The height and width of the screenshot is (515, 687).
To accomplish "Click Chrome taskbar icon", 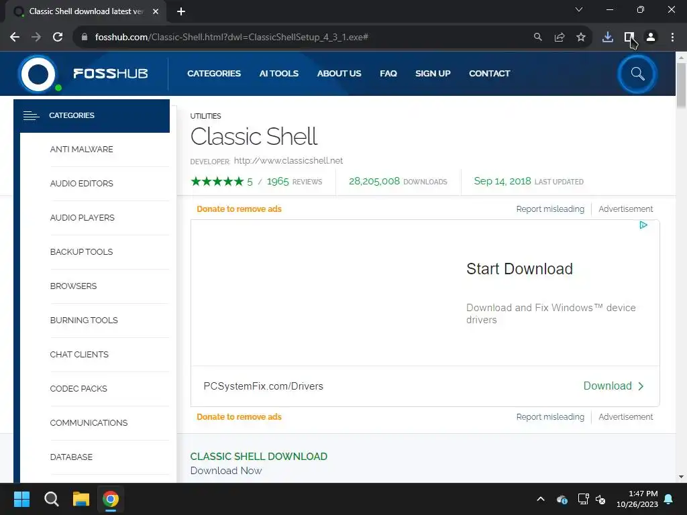I will pos(111,499).
